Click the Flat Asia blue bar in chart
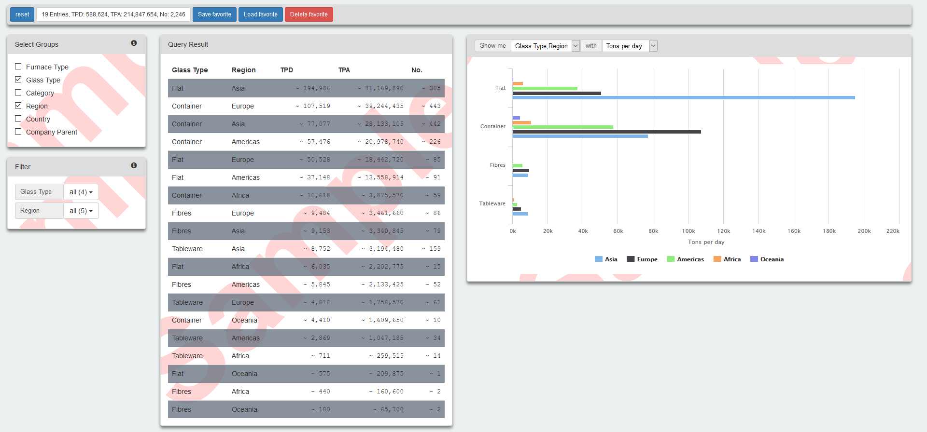The height and width of the screenshot is (432, 927). (684, 98)
